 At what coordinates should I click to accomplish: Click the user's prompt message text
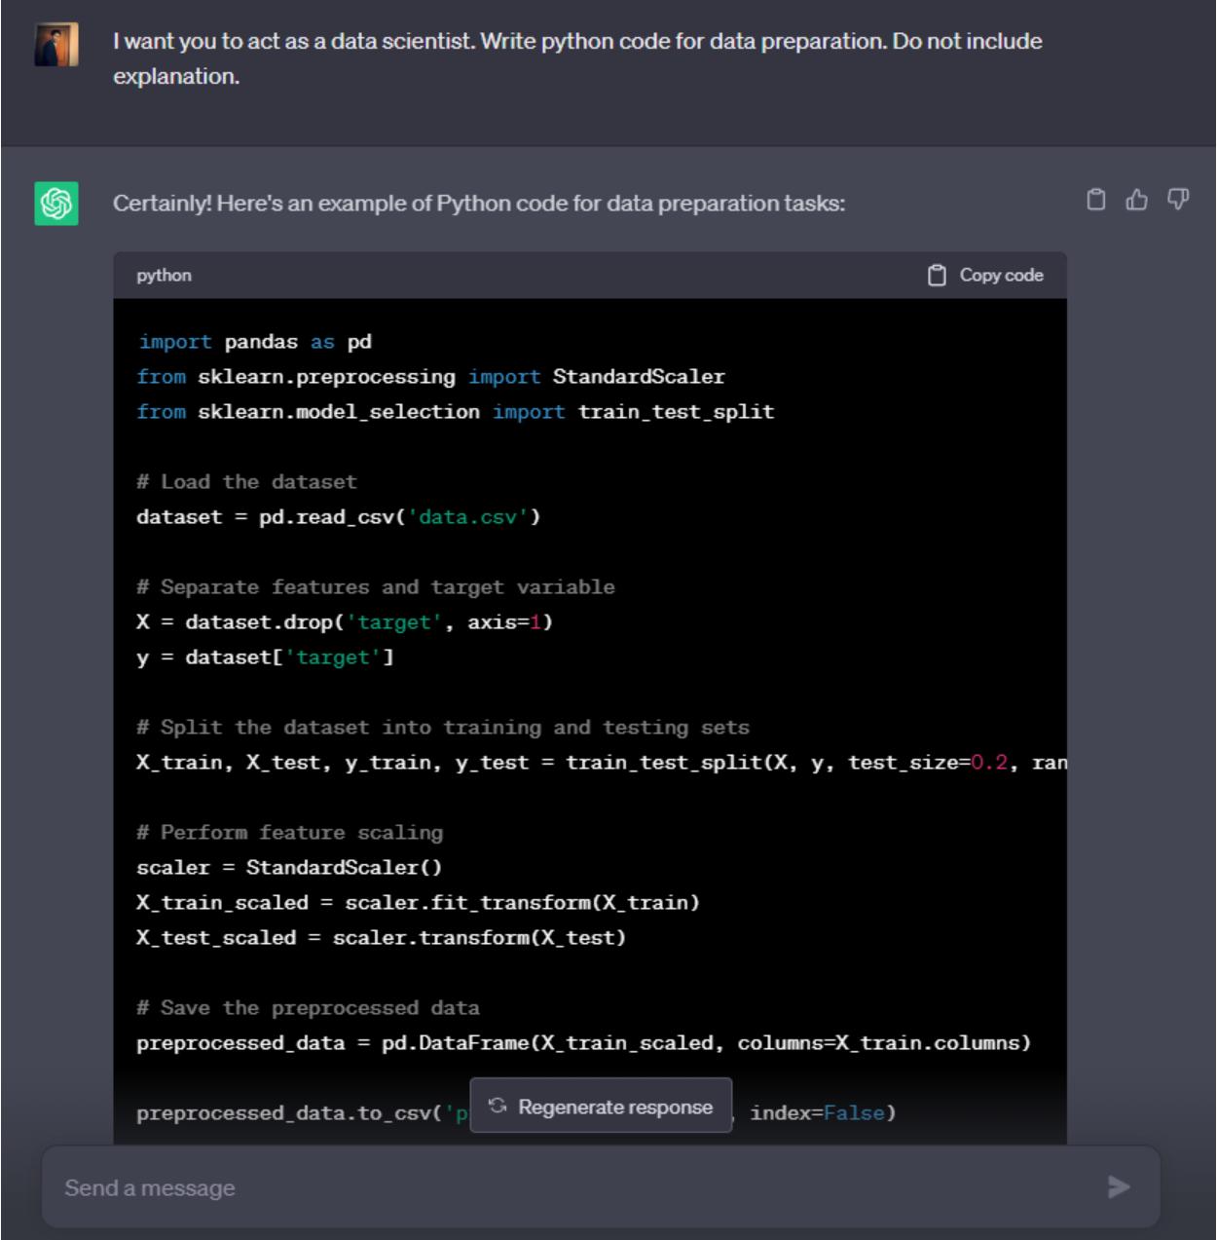click(577, 58)
